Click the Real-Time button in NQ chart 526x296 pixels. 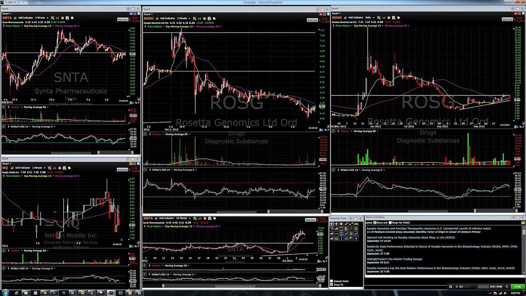[x=122, y=169]
